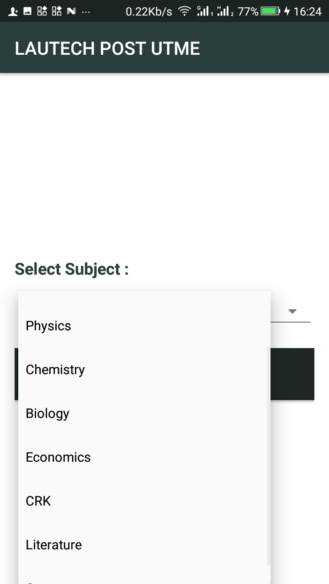Click the subject list scrollbar
The width and height of the screenshot is (329, 584).
268,456
